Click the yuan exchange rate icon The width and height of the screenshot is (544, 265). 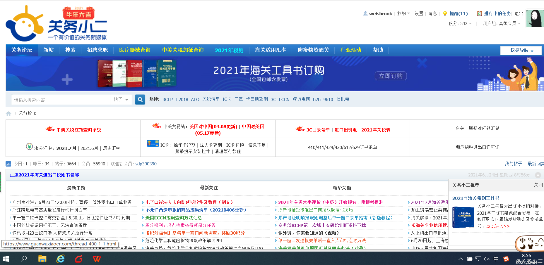click(x=29, y=146)
